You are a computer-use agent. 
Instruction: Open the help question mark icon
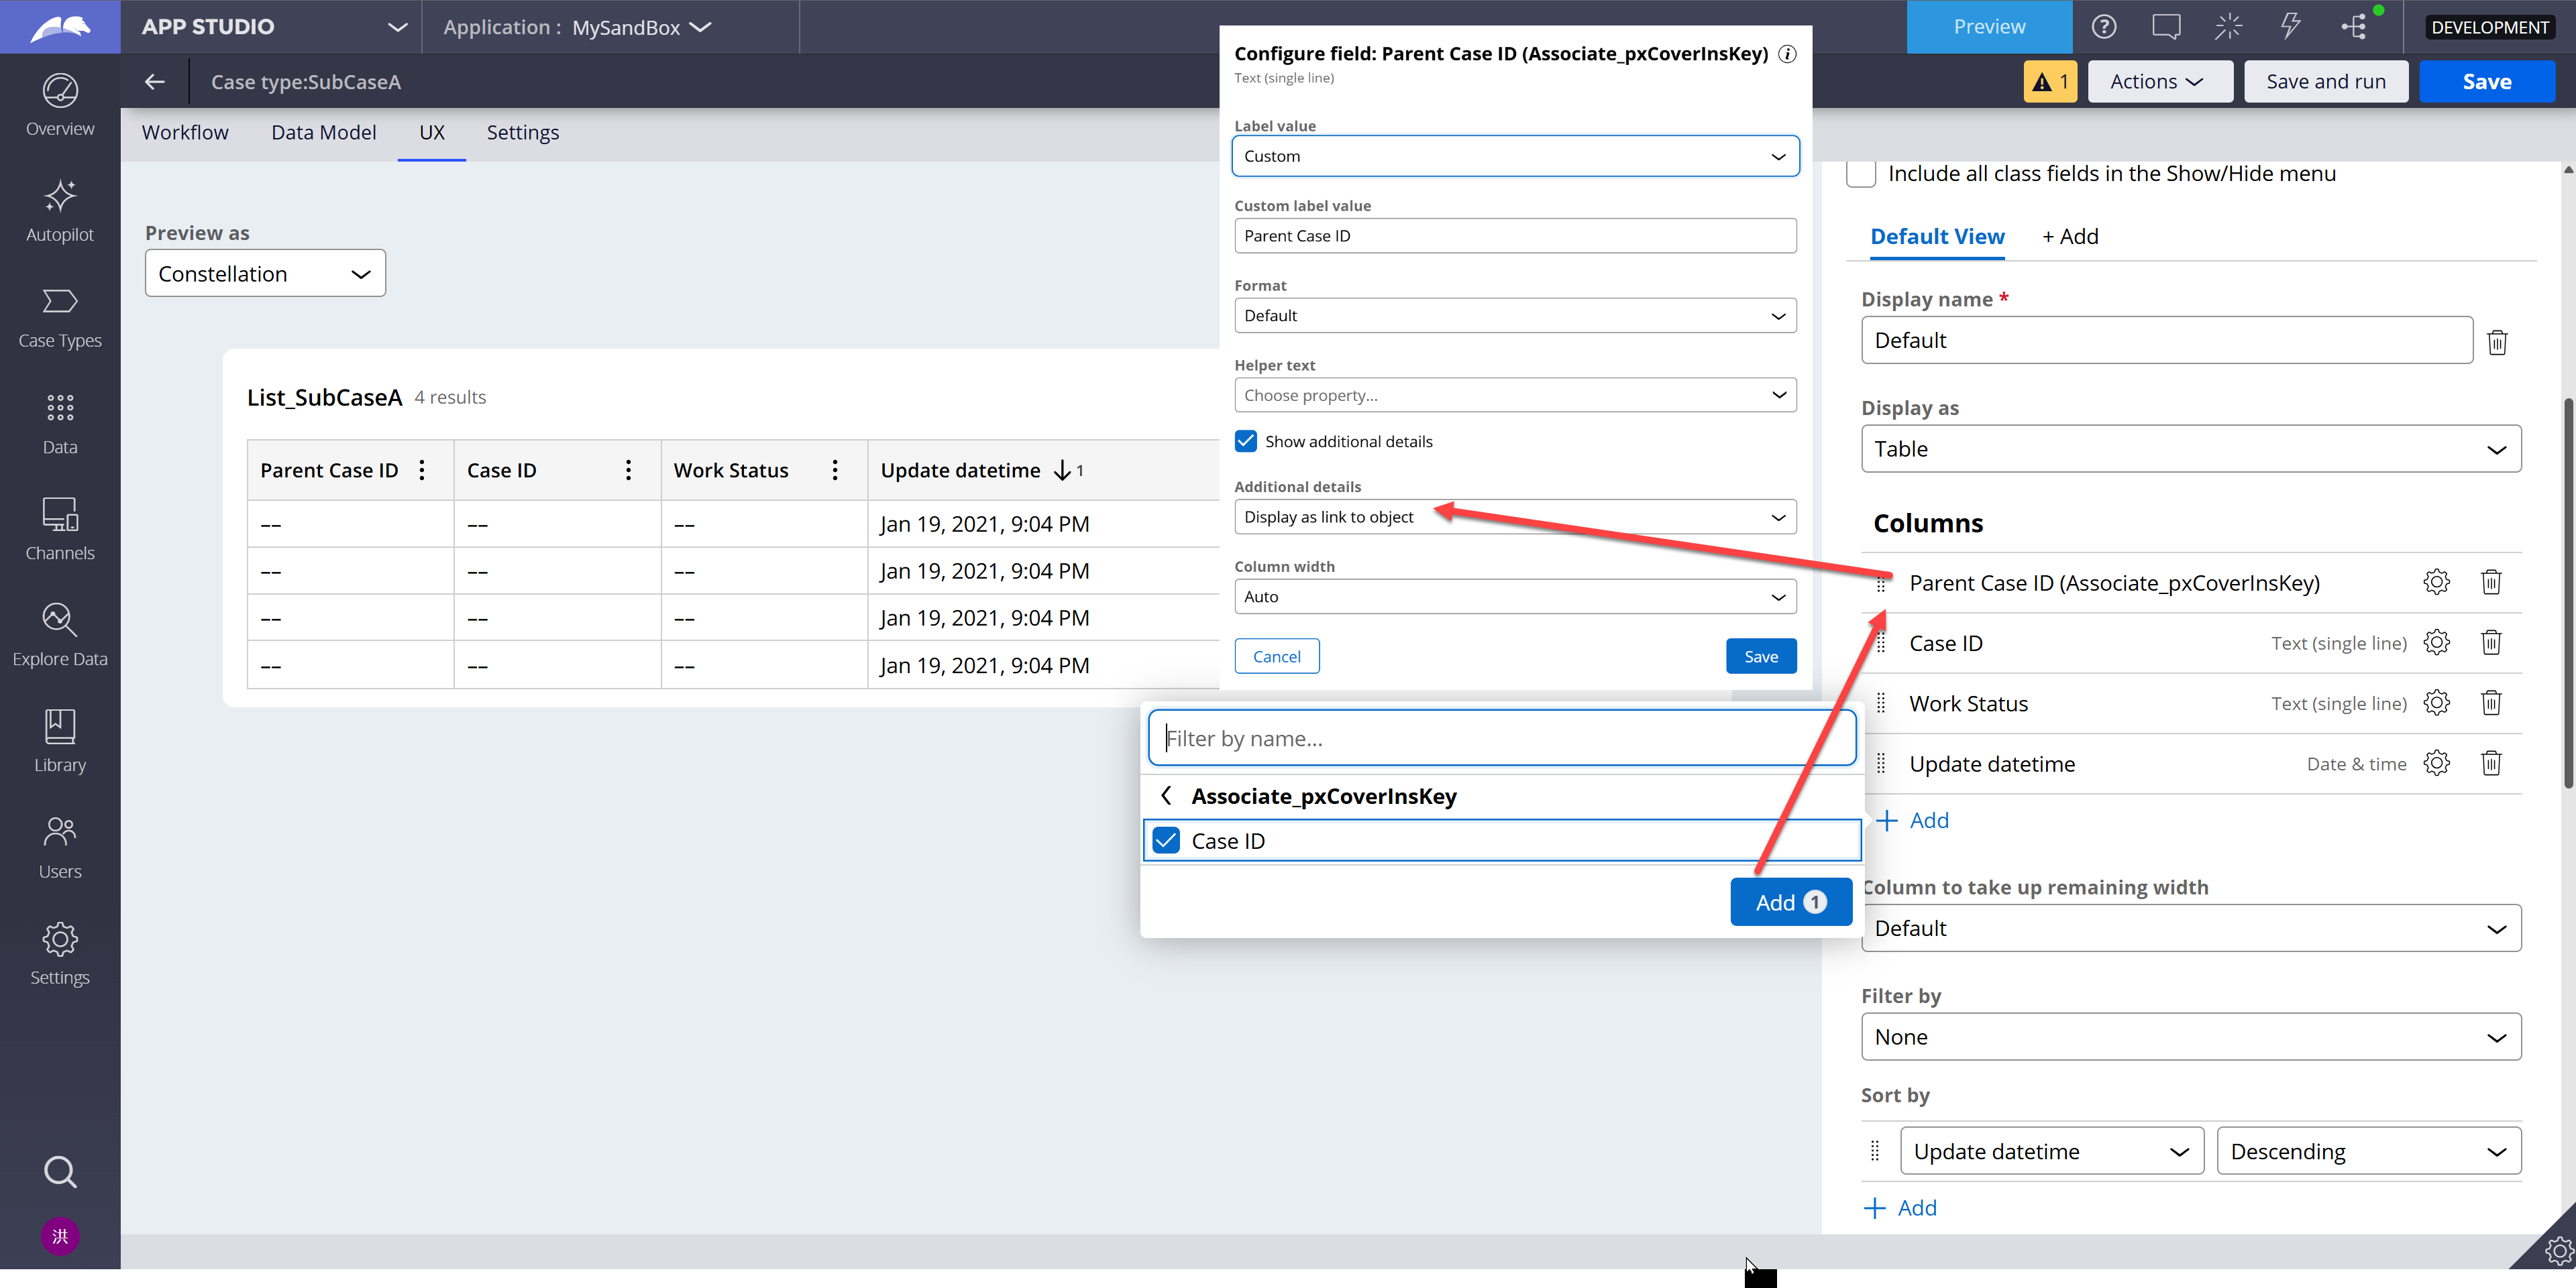2103,27
